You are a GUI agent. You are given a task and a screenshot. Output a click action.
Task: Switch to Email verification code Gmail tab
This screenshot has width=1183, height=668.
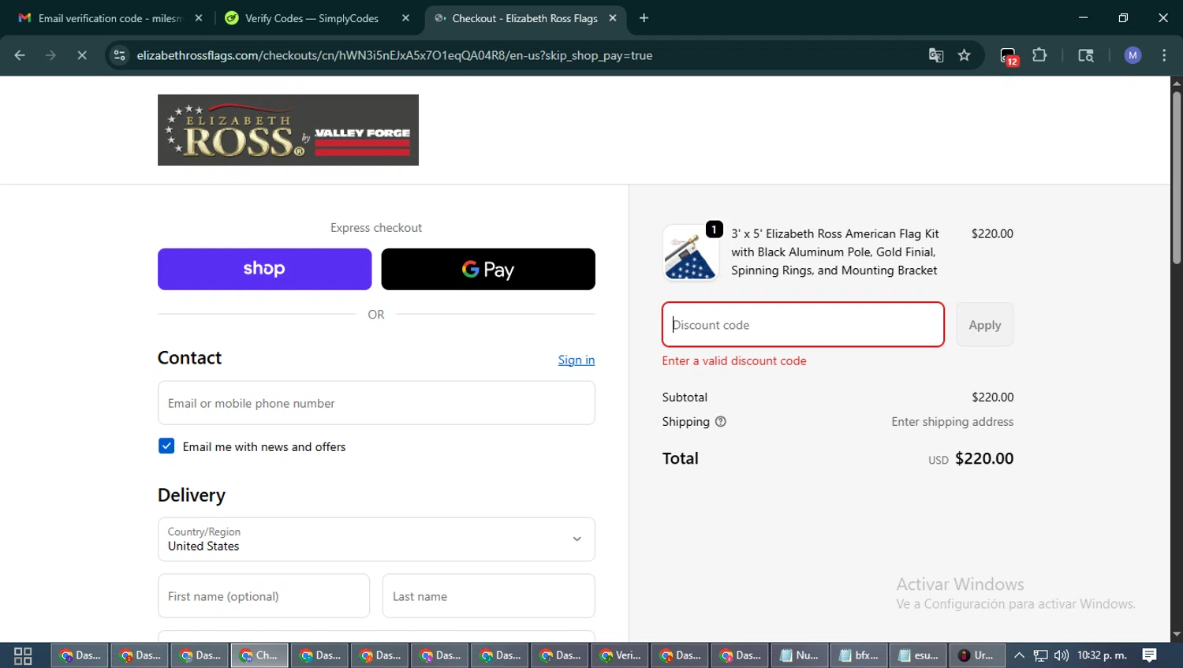pyautogui.click(x=110, y=18)
